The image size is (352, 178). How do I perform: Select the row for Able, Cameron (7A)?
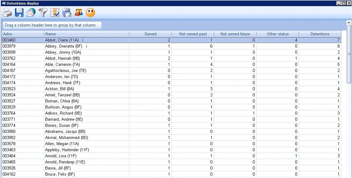coord(171,65)
